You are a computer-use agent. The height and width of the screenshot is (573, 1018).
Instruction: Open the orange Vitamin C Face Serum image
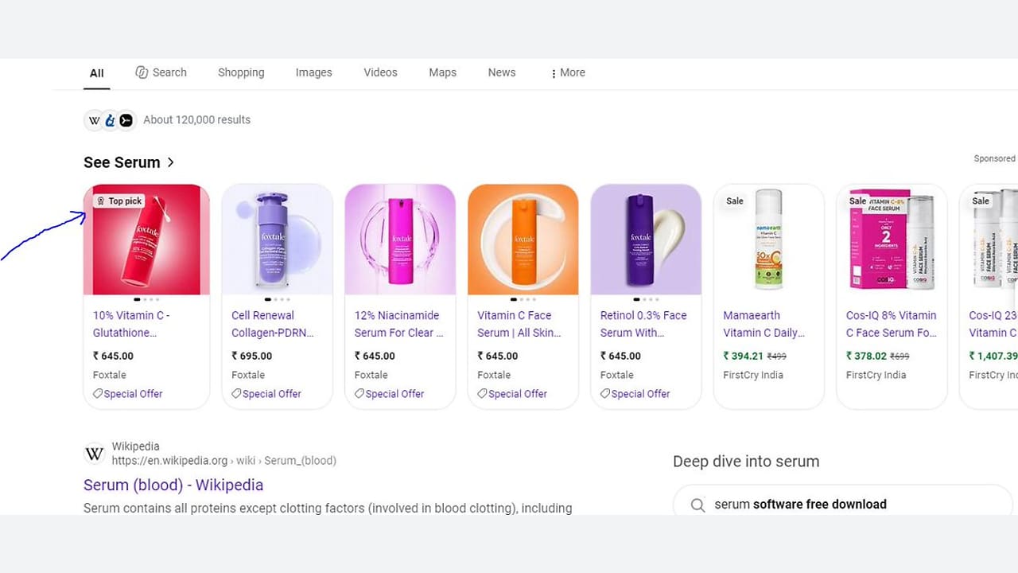pos(523,240)
